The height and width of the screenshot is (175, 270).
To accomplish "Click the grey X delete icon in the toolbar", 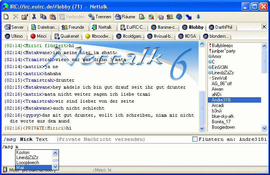I will click(16, 17).
